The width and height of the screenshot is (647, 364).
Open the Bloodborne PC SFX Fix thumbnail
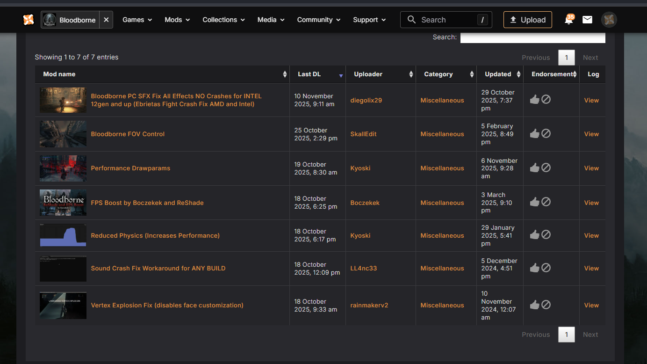[63, 100]
